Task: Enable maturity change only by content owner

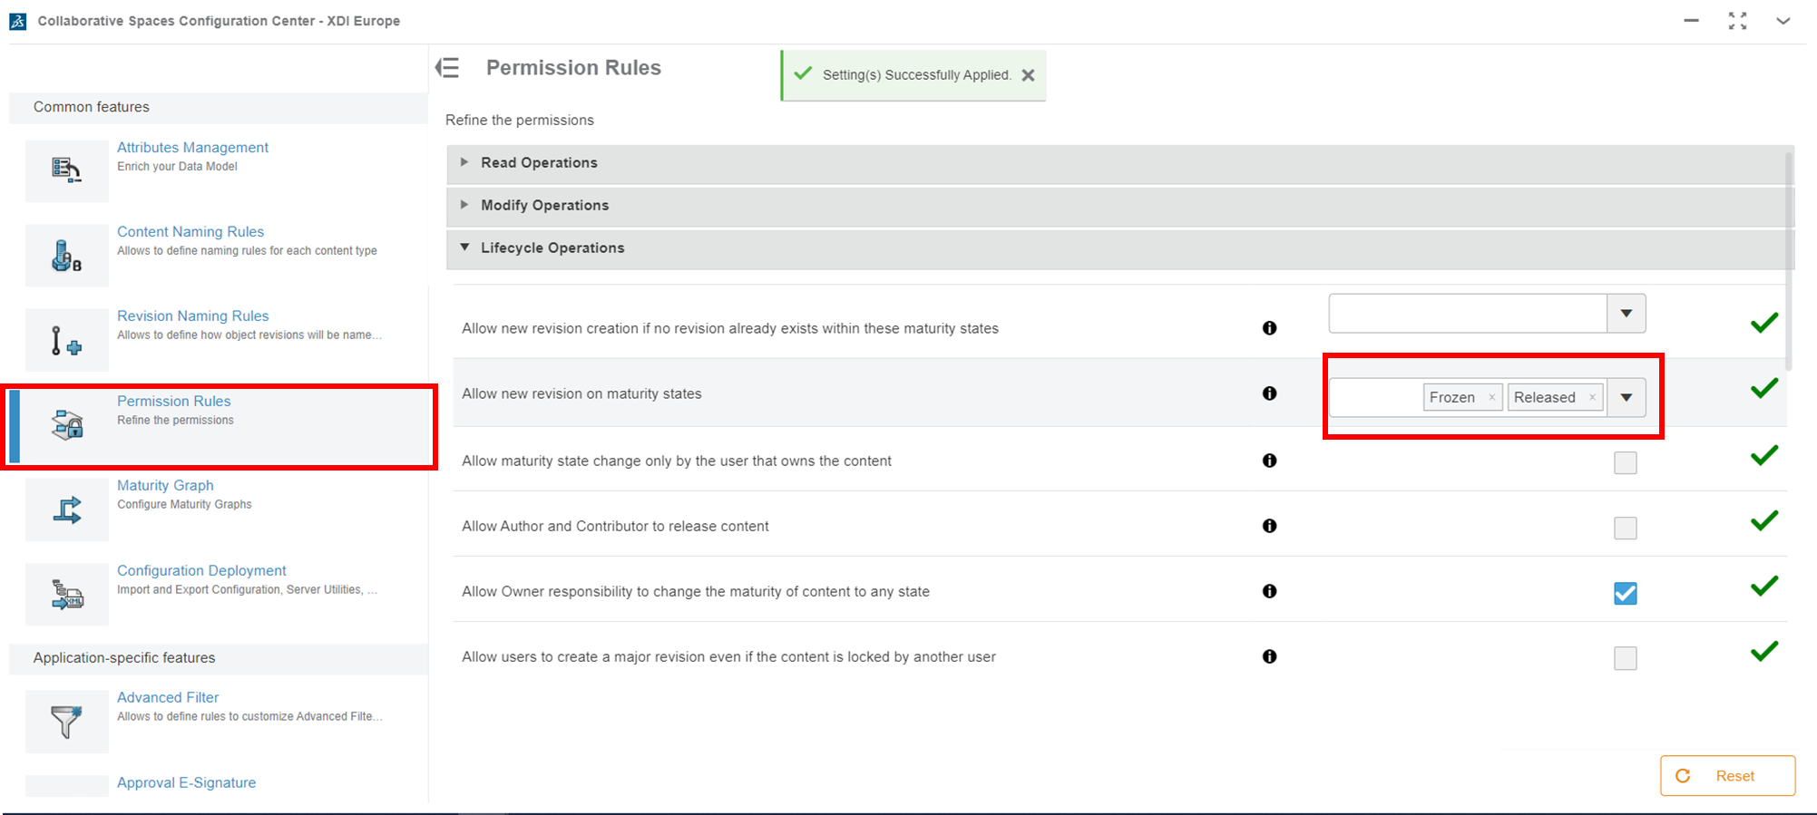Action: [x=1625, y=462]
